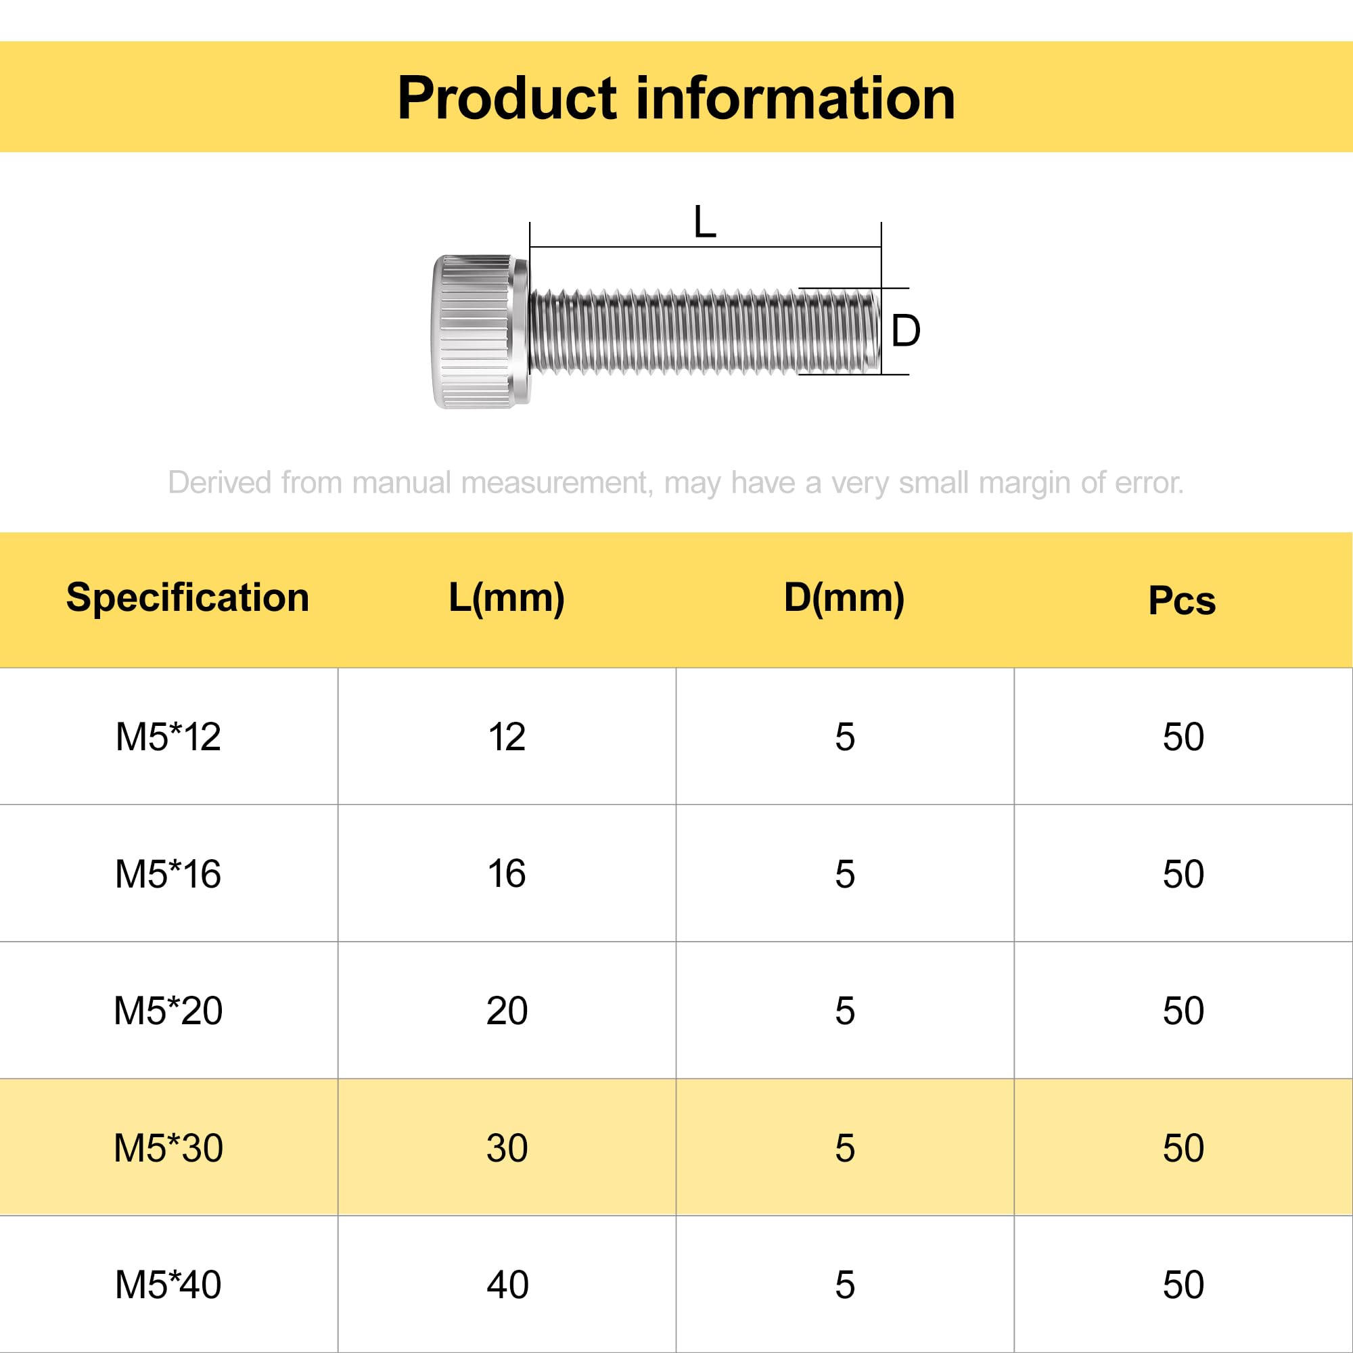Select the L(mm) column header
The width and height of the screenshot is (1353, 1353).
coord(507,597)
